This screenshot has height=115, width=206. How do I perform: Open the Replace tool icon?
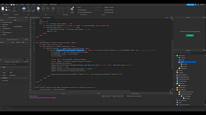(x=28, y=9)
